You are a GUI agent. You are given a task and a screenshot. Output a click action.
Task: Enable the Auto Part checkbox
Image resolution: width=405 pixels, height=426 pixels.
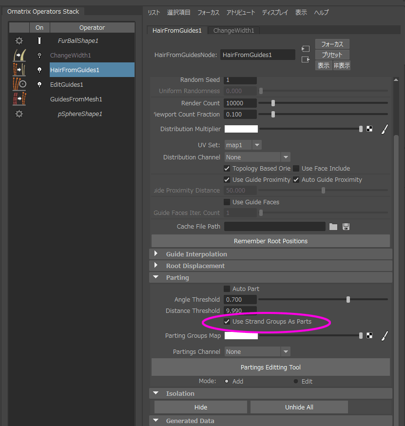pyautogui.click(x=227, y=289)
